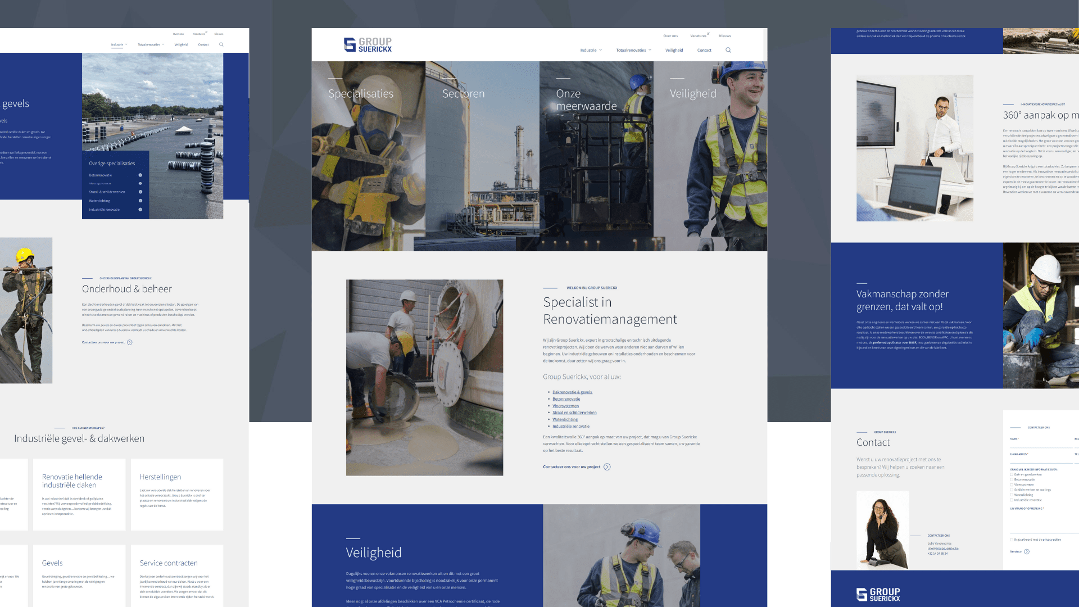The width and height of the screenshot is (1079, 607).
Task: Open Veiligheid in left page navigation
Action: tap(181, 44)
